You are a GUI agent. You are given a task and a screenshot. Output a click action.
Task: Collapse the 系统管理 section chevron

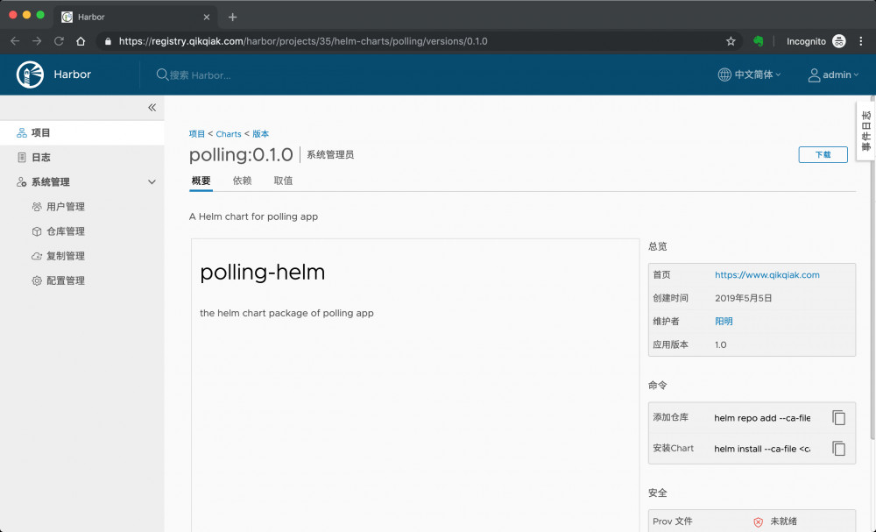(152, 181)
